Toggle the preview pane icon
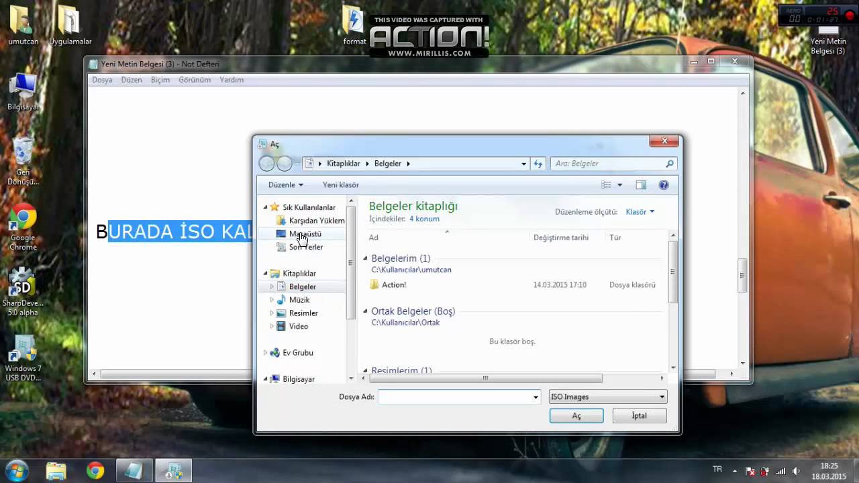The image size is (859, 483). click(641, 185)
